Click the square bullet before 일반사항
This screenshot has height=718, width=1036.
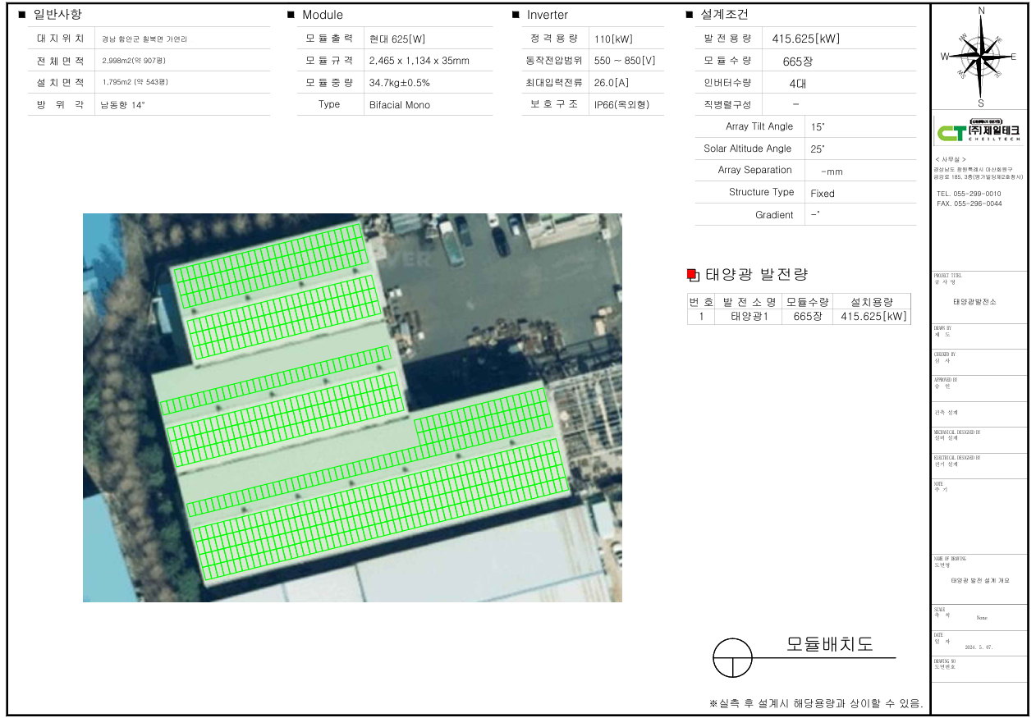pyautogui.click(x=22, y=15)
